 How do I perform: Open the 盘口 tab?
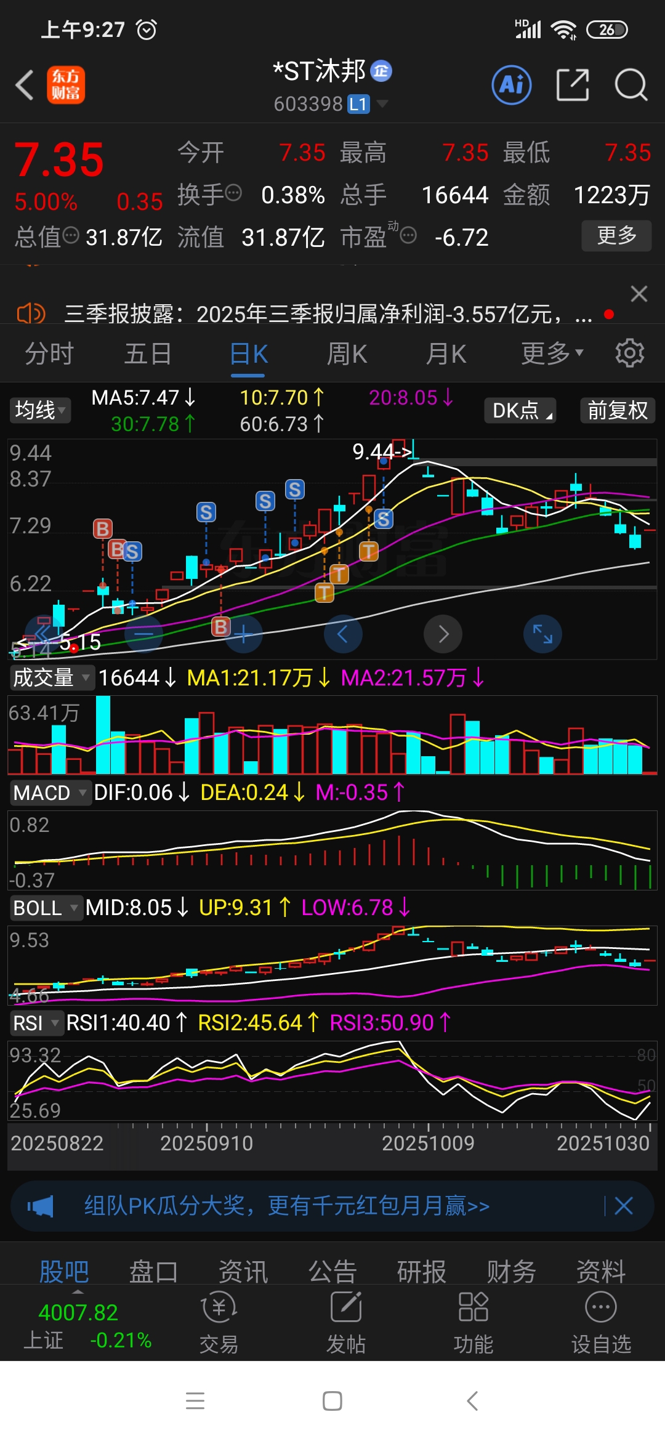[x=153, y=1271]
